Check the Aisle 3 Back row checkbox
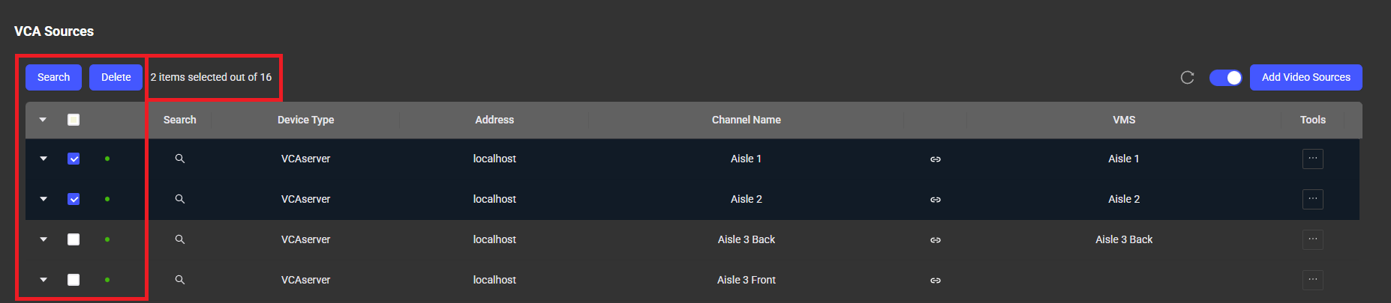Viewport: 1391px width, 303px height. pyautogui.click(x=74, y=239)
